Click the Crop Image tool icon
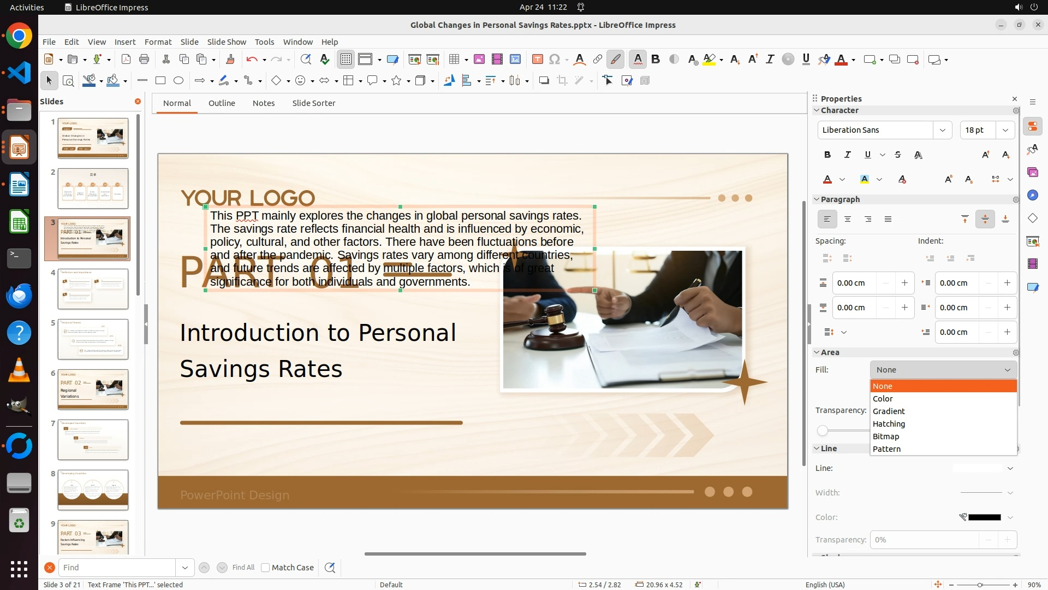The image size is (1048, 590). [x=562, y=81]
